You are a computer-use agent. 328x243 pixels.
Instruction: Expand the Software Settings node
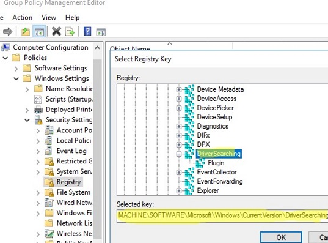[x=16, y=69]
